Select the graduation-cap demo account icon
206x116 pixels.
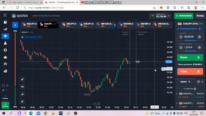[x=5, y=36]
